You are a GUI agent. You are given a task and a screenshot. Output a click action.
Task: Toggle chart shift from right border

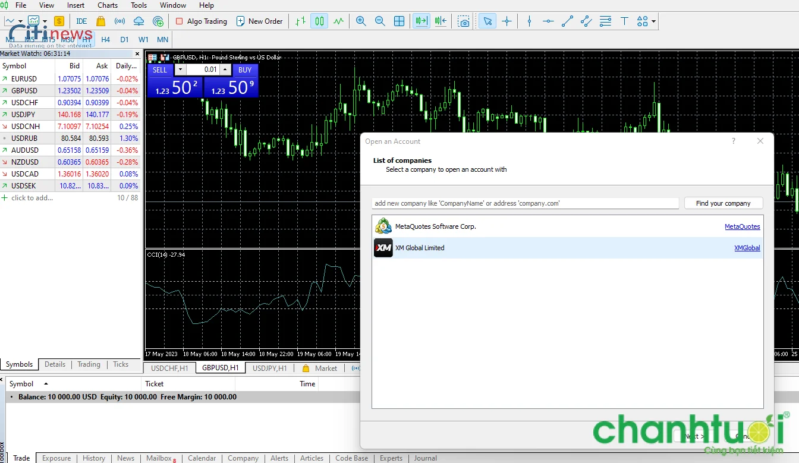(x=441, y=21)
